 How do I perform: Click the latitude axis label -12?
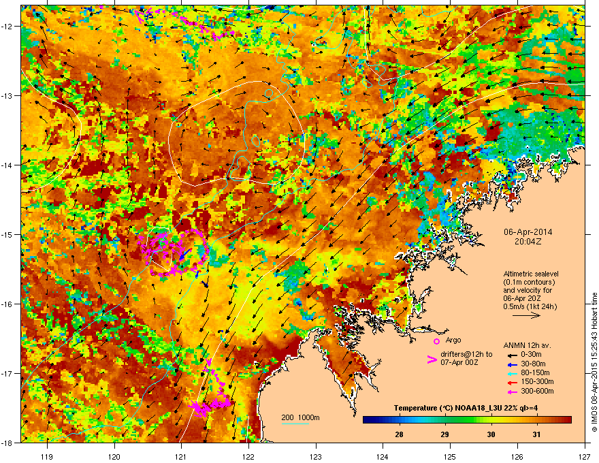pos(7,26)
